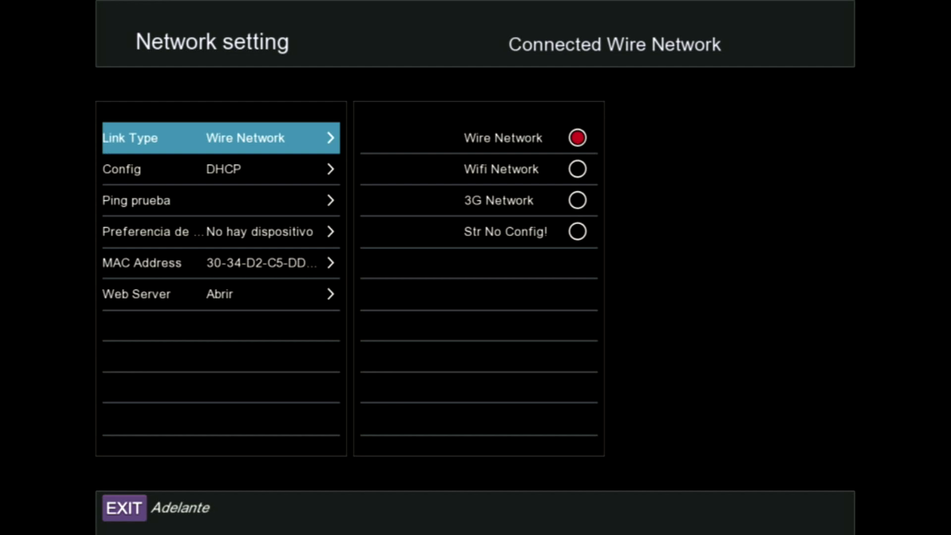Open Web Server arrow icon
951x535 pixels.
(x=330, y=294)
